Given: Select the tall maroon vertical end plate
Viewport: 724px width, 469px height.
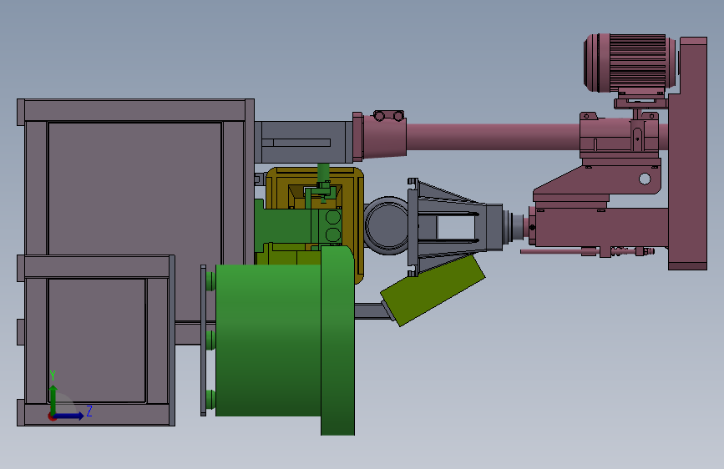Looking at the screenshot, I should 687,154.
